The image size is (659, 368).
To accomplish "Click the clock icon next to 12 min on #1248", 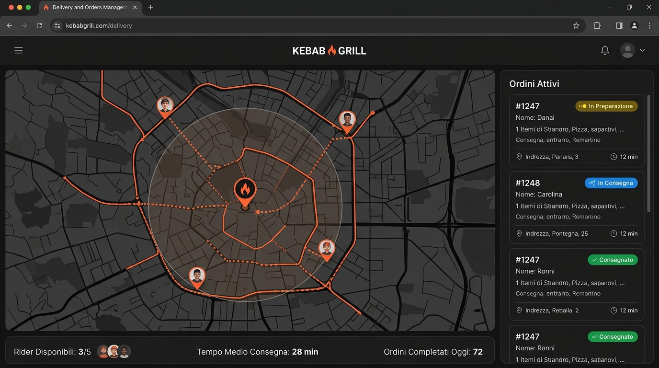I will pyautogui.click(x=614, y=233).
